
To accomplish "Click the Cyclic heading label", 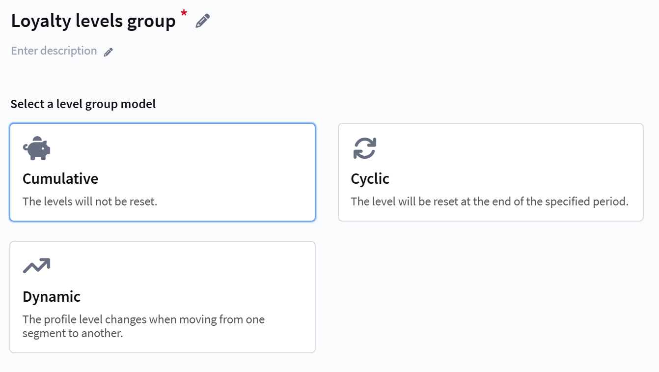I will [370, 179].
